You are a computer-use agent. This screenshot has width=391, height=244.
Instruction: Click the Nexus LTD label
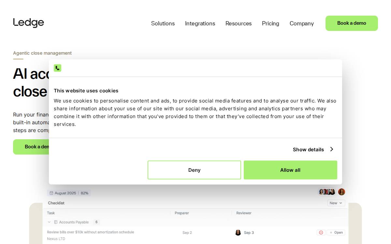pyautogui.click(x=56, y=239)
